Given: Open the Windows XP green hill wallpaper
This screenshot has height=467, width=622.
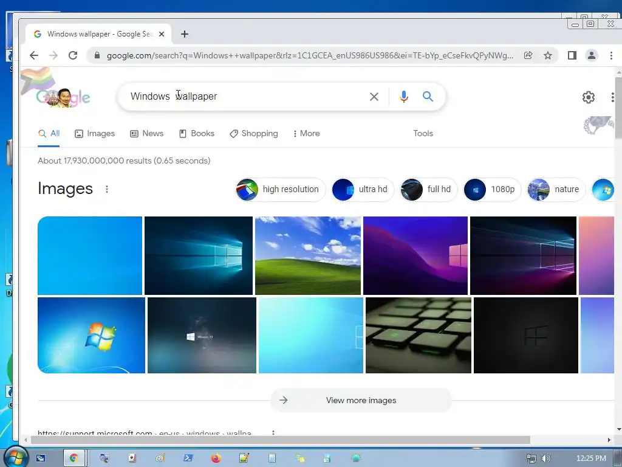Looking at the screenshot, I should [x=308, y=256].
